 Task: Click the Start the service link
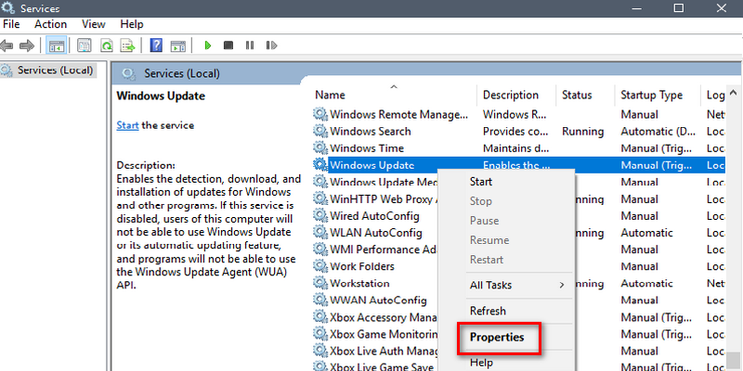click(126, 125)
